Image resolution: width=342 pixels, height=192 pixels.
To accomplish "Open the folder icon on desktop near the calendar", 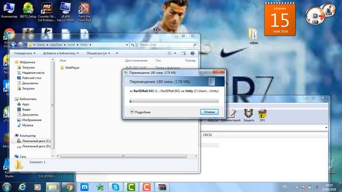I will (x=253, y=36).
